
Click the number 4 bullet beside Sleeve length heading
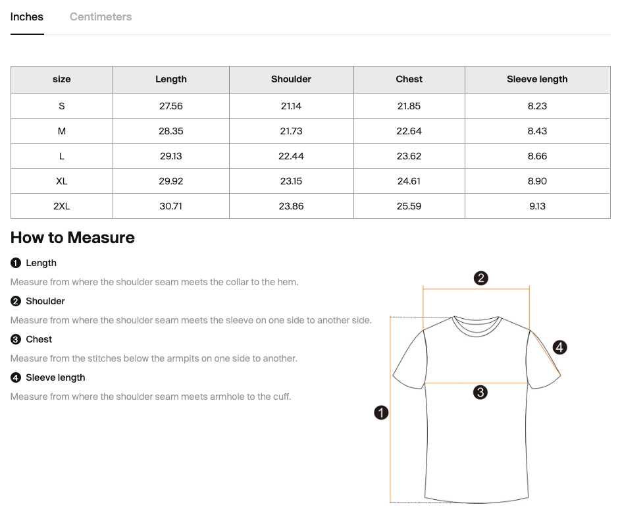click(16, 377)
